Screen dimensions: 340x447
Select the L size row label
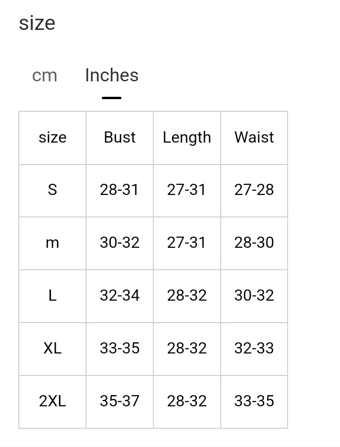pyautogui.click(x=52, y=296)
